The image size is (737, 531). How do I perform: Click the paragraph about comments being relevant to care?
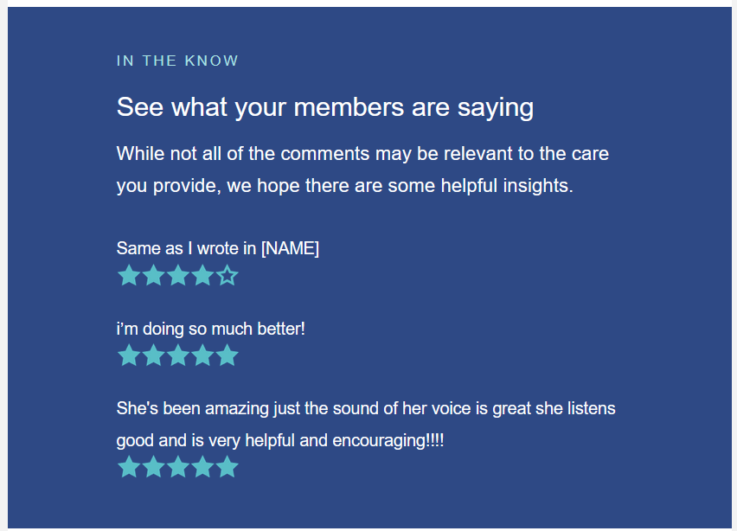pos(362,170)
